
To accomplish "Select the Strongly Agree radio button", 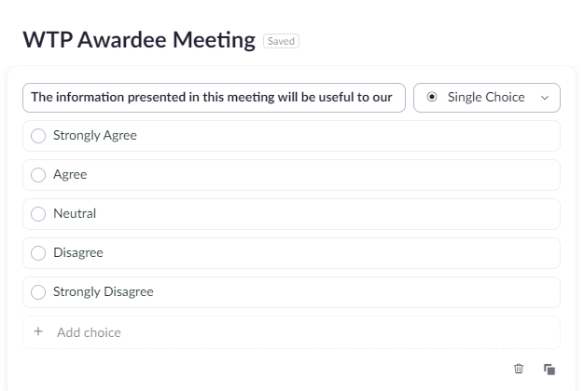I will [x=38, y=136].
